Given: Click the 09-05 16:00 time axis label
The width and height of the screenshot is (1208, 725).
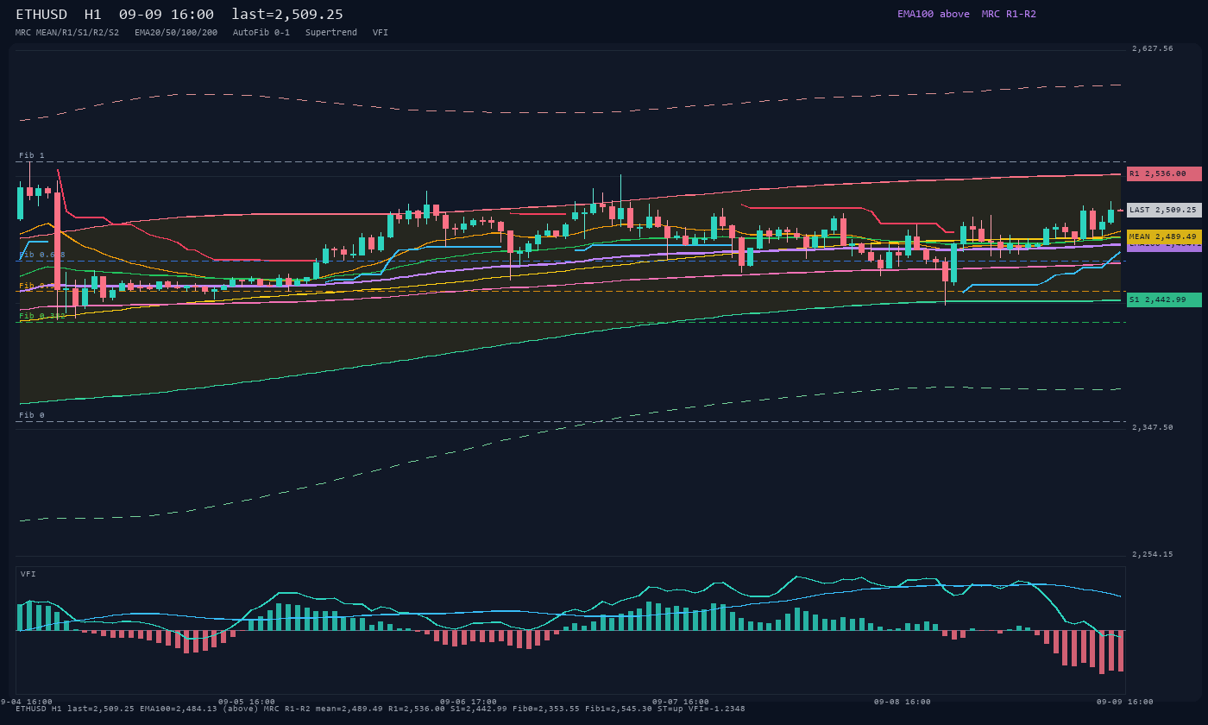Looking at the screenshot, I should (x=247, y=702).
